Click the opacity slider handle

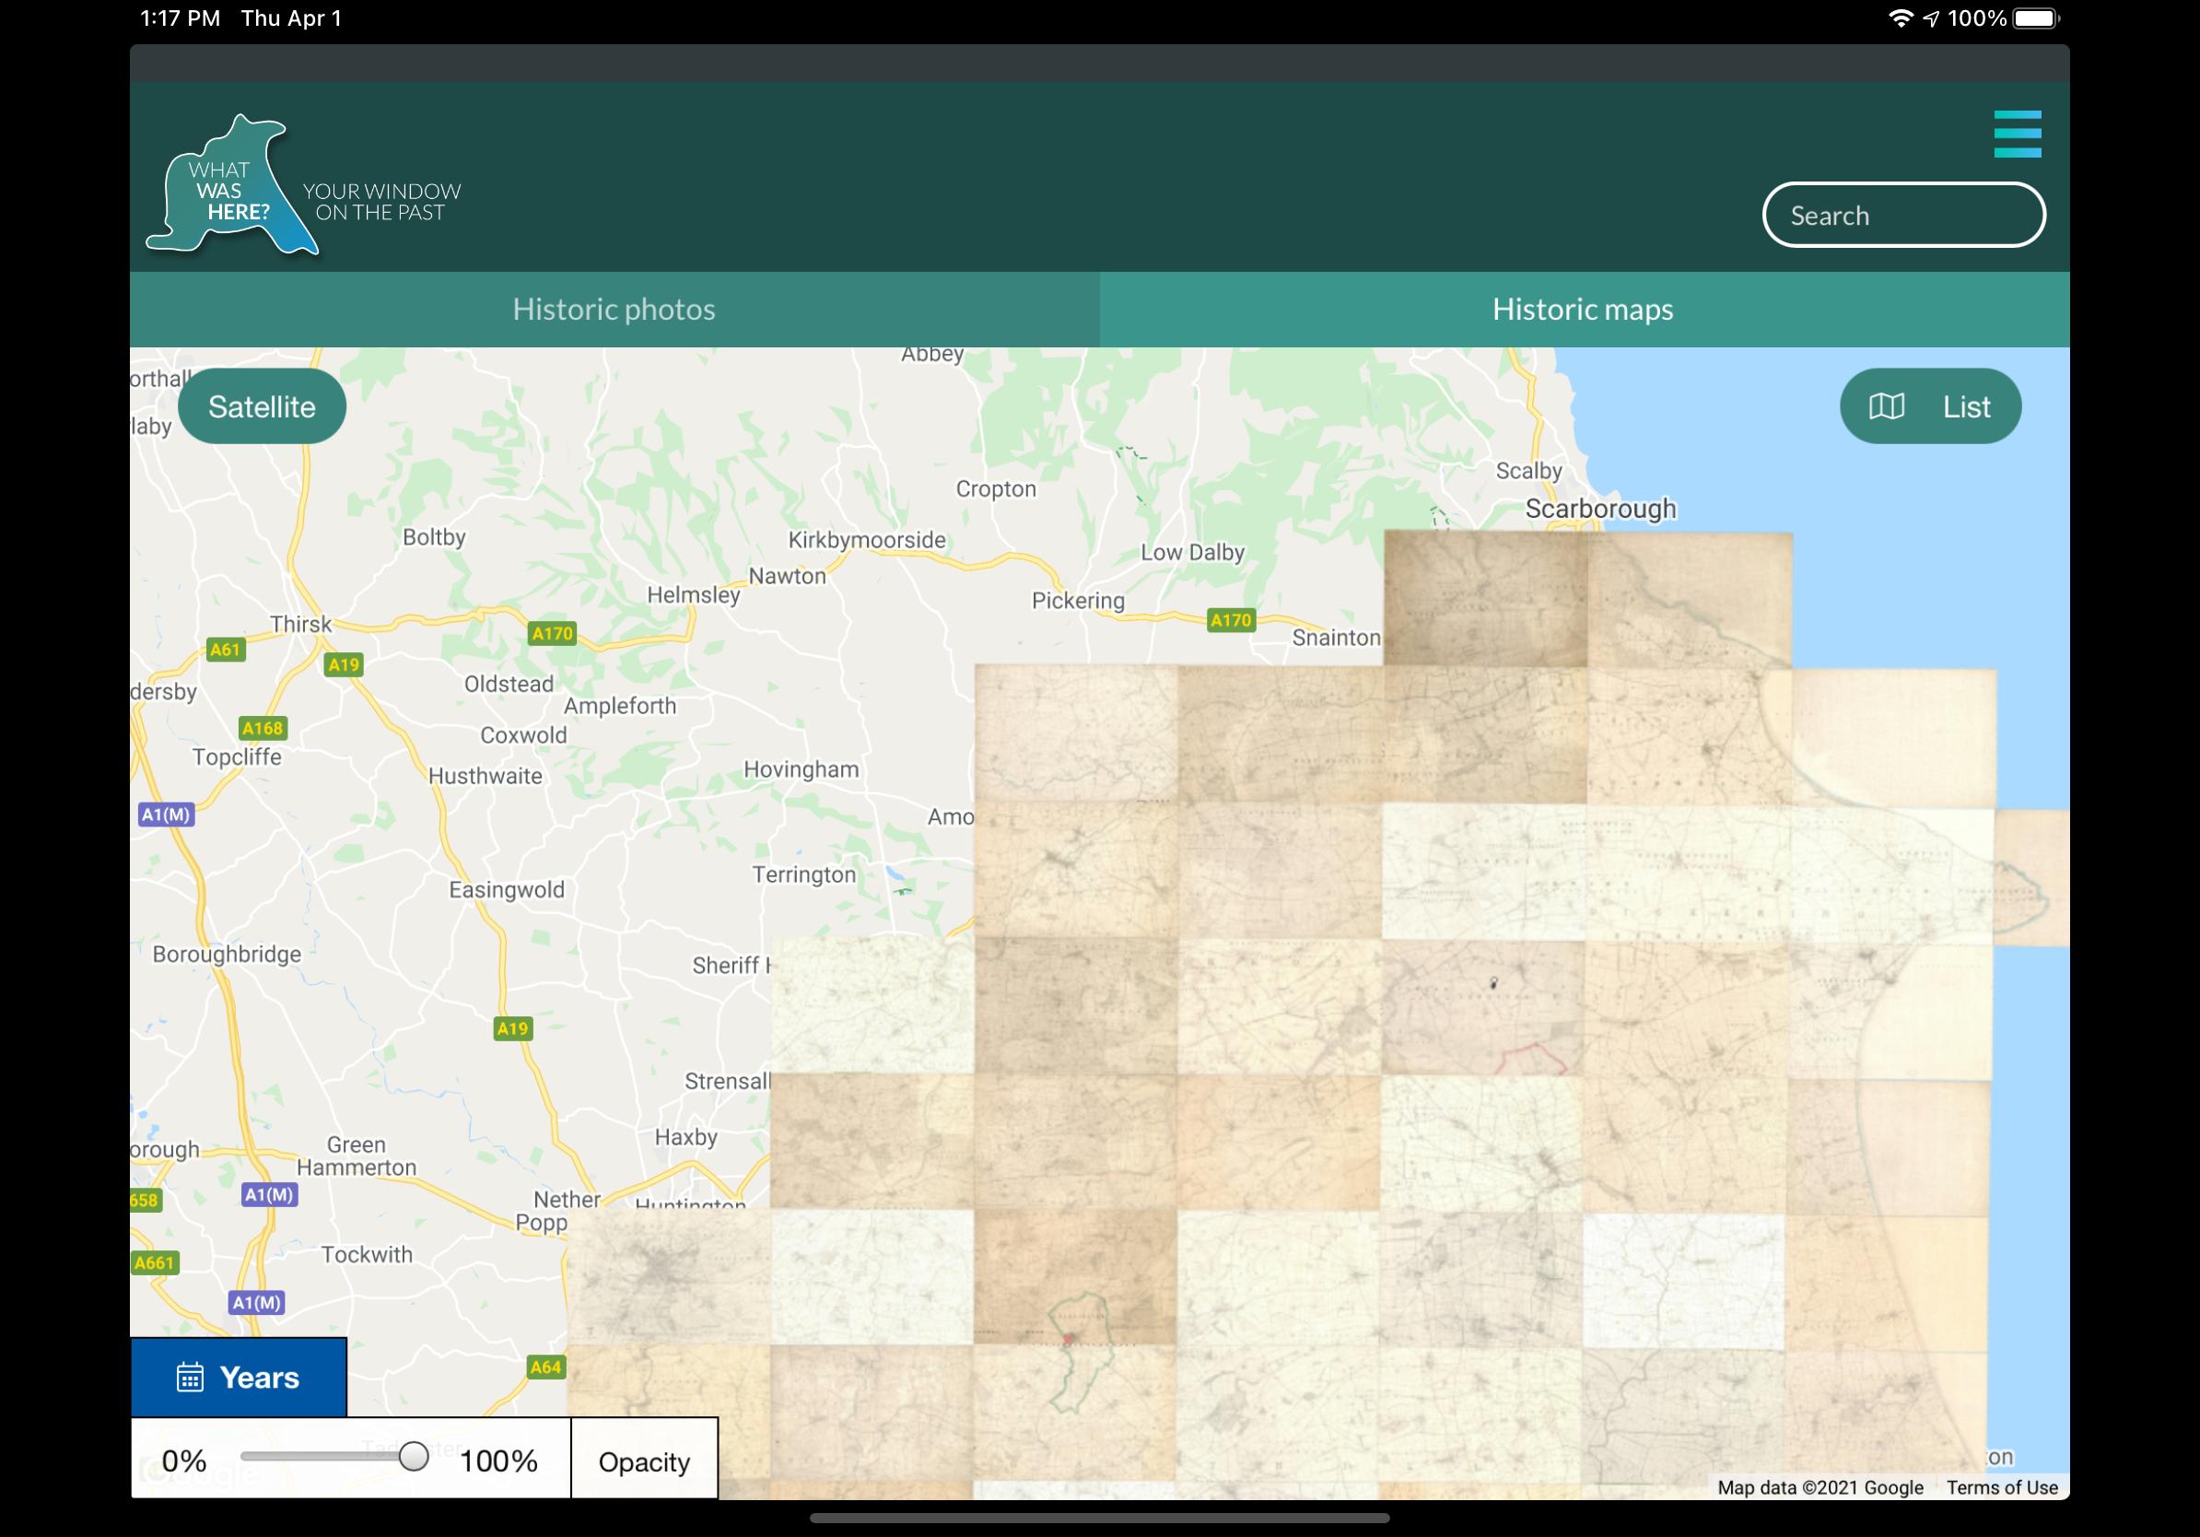pos(413,1457)
